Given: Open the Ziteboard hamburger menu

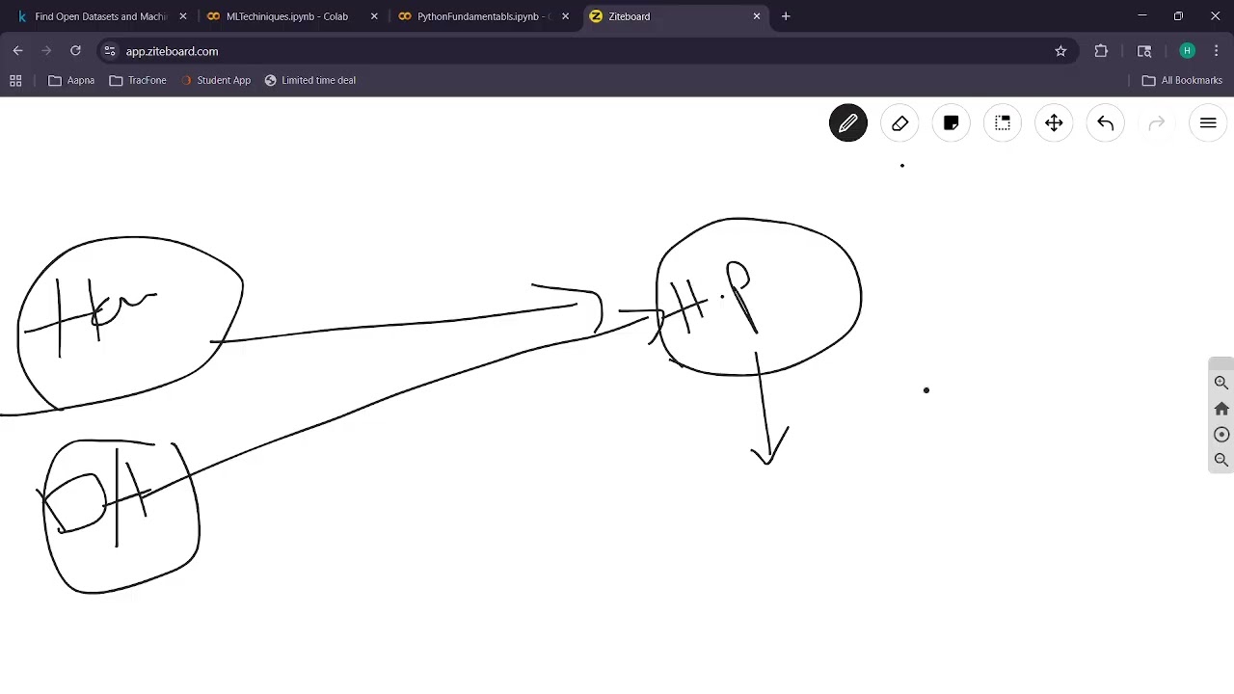Looking at the screenshot, I should pyautogui.click(x=1208, y=123).
